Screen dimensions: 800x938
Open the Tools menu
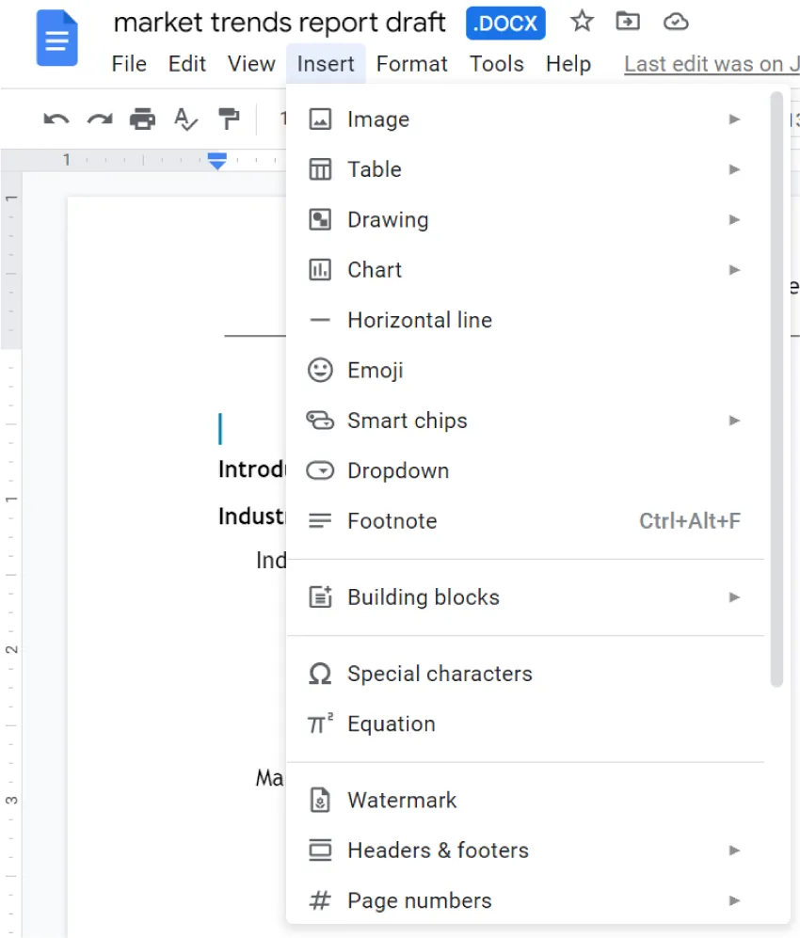click(497, 64)
